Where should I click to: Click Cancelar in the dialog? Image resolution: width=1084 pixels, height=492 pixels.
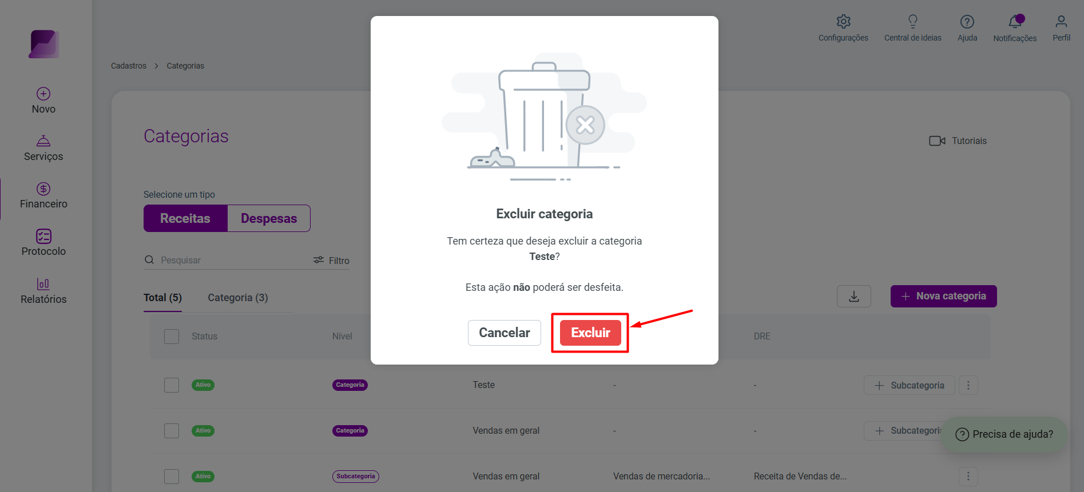tap(504, 333)
